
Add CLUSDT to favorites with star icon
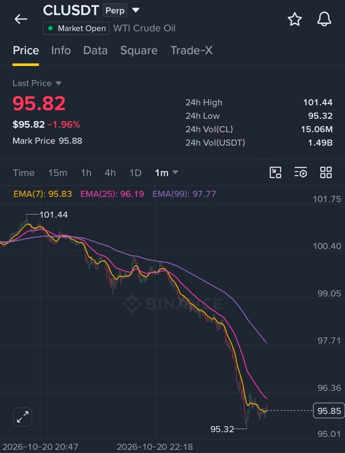pos(294,19)
